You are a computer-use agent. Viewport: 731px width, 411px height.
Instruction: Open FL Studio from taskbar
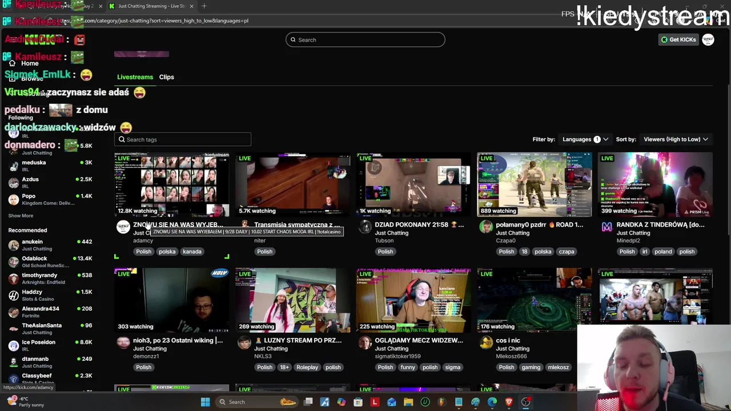pyautogui.click(x=441, y=402)
